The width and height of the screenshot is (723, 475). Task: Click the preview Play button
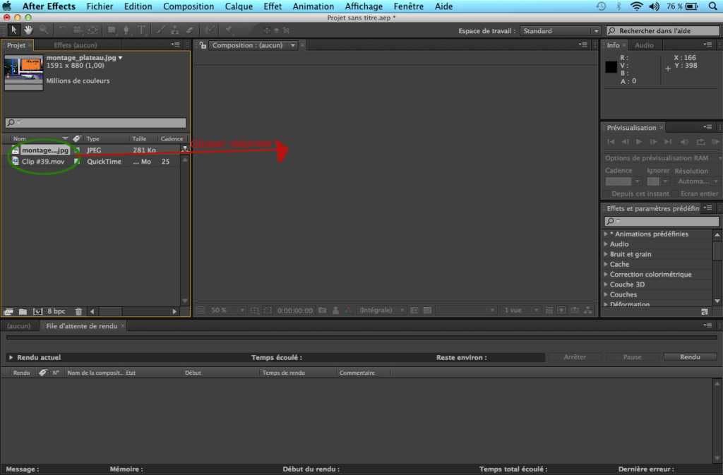point(639,142)
